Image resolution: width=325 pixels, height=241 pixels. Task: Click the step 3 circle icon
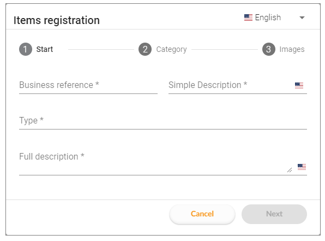pos(269,49)
